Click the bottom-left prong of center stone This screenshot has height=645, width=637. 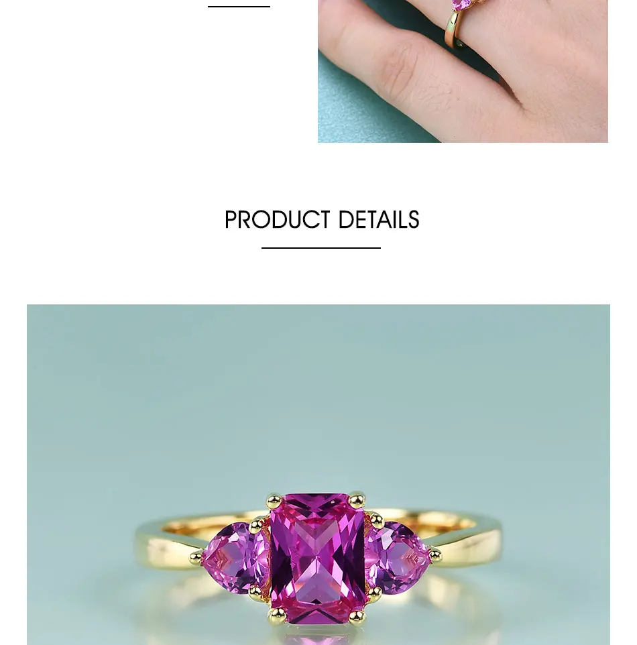(x=276, y=615)
